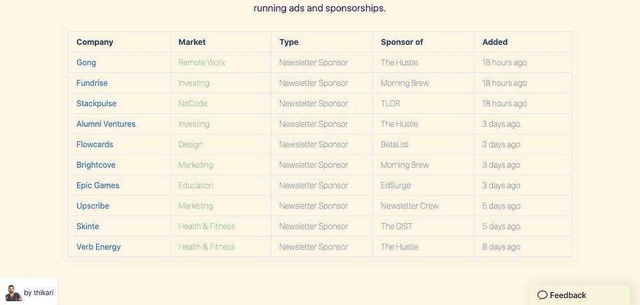Click the NoCode market tag
This screenshot has width=640, height=305.
(193, 104)
